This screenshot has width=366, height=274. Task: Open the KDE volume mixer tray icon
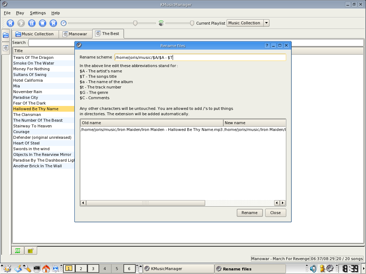[x=313, y=269]
